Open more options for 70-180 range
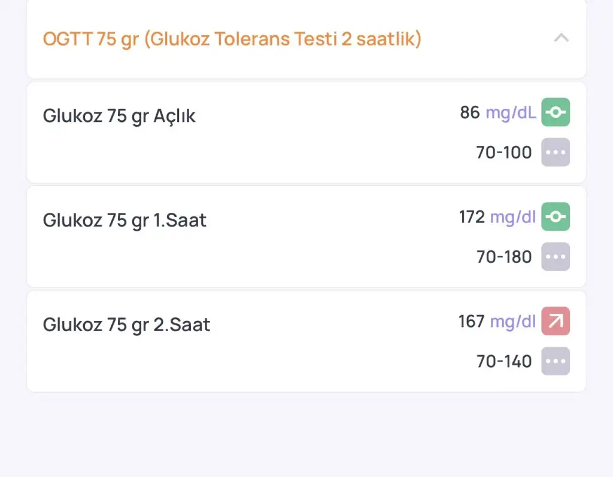The width and height of the screenshot is (613, 477). 556,257
